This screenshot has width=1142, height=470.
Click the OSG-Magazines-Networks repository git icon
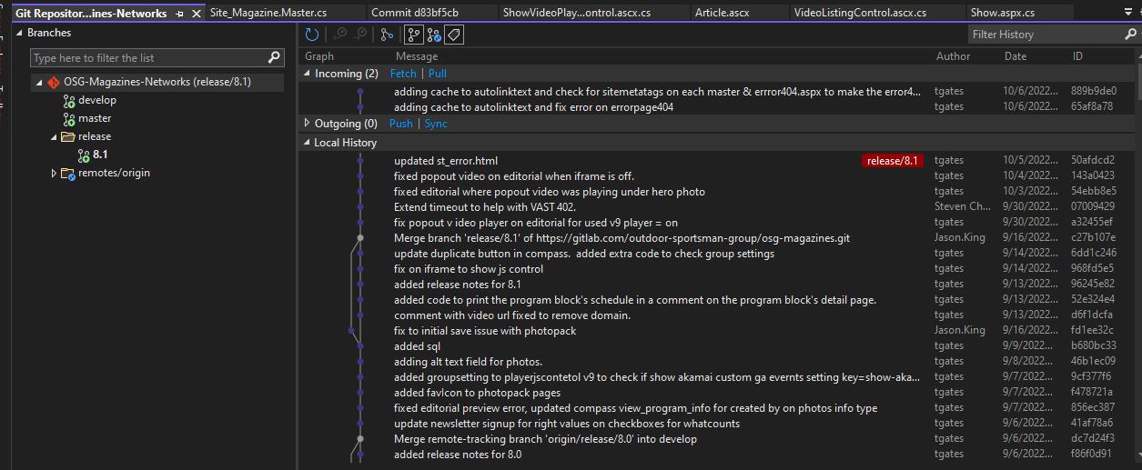click(x=55, y=82)
